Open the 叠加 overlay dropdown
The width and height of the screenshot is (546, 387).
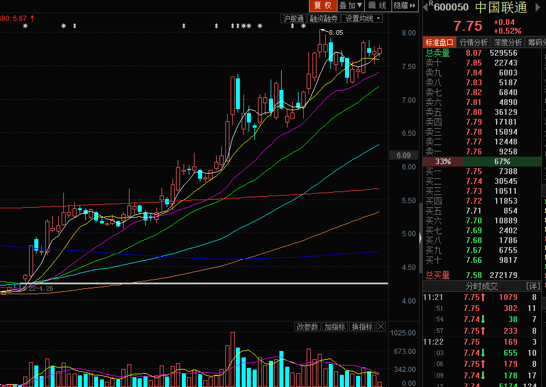(x=351, y=6)
